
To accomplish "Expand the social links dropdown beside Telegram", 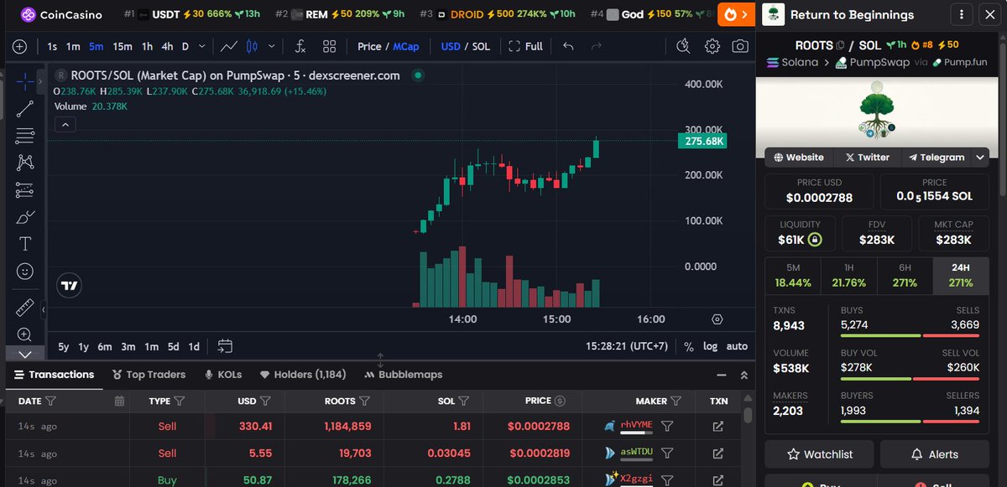I will tap(980, 157).
